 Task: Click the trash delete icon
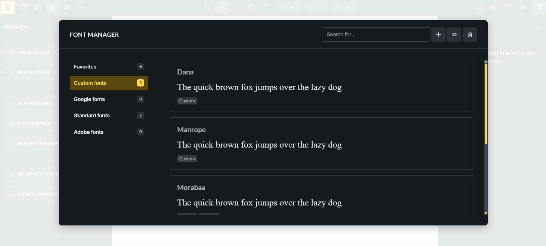coord(470,35)
